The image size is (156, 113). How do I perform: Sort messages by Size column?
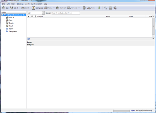[150, 16]
